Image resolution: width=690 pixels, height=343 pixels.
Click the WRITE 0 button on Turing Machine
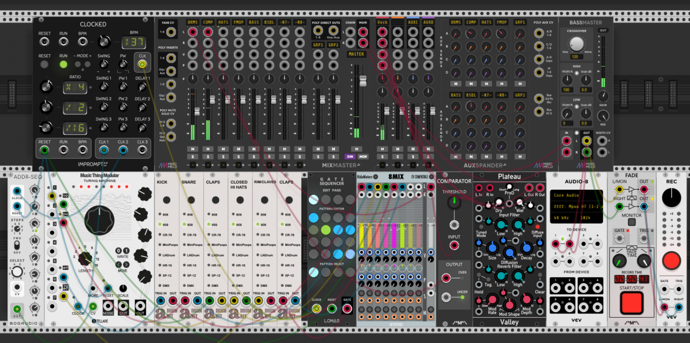coord(118,251)
